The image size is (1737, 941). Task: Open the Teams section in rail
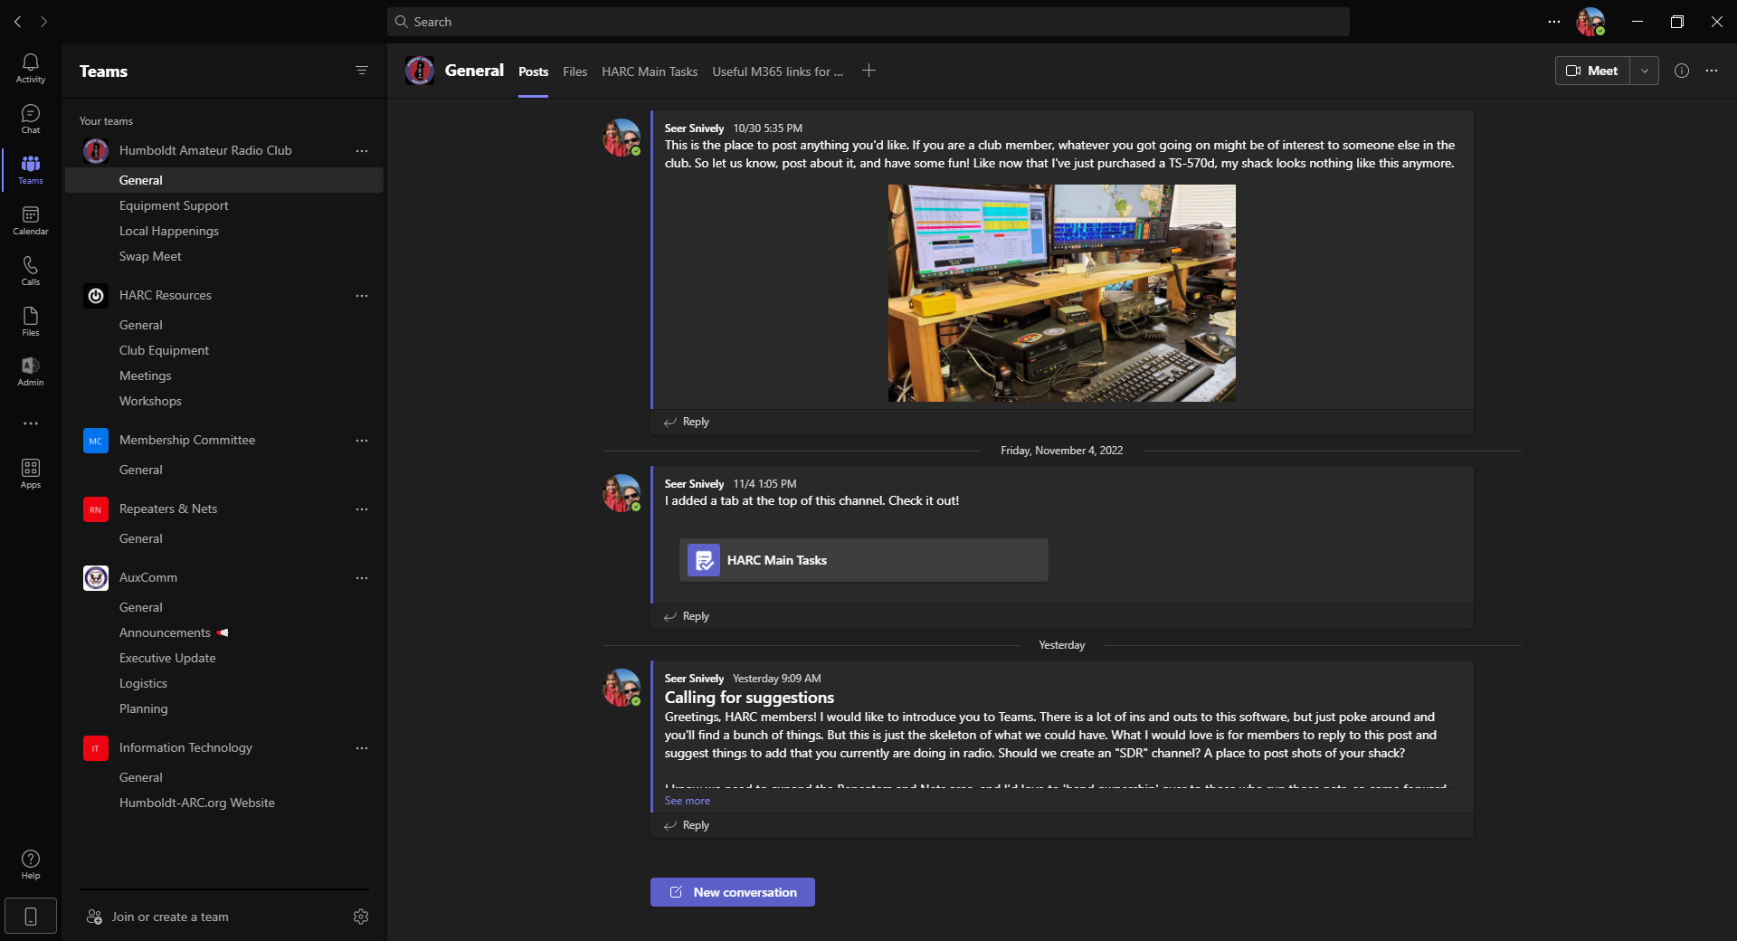[x=30, y=170]
